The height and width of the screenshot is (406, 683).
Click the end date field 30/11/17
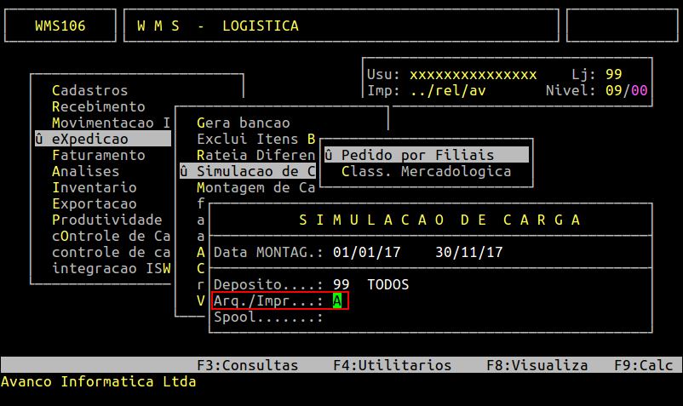[x=469, y=253]
